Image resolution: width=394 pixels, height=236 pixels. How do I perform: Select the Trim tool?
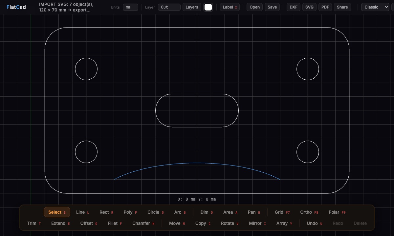34,223
